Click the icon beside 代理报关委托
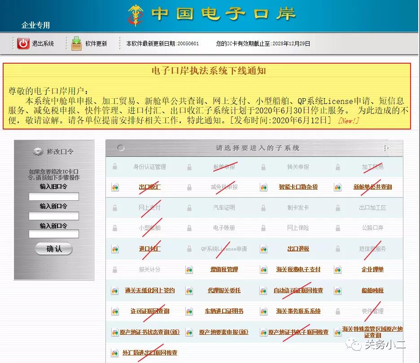420x363 pixels. pyautogui.click(x=189, y=290)
